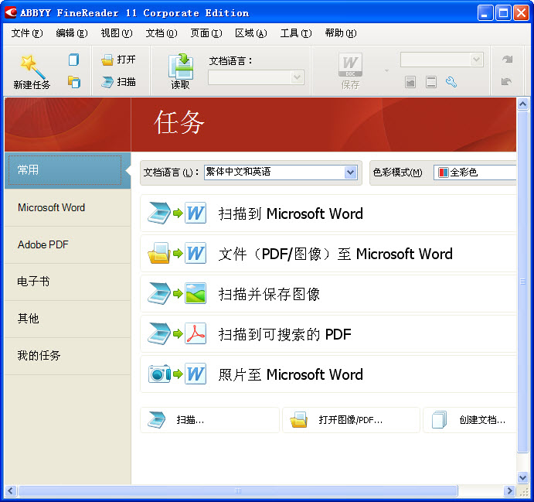Start the 扫描并保存图像 task
The height and width of the screenshot is (502, 534).
pyautogui.click(x=328, y=294)
